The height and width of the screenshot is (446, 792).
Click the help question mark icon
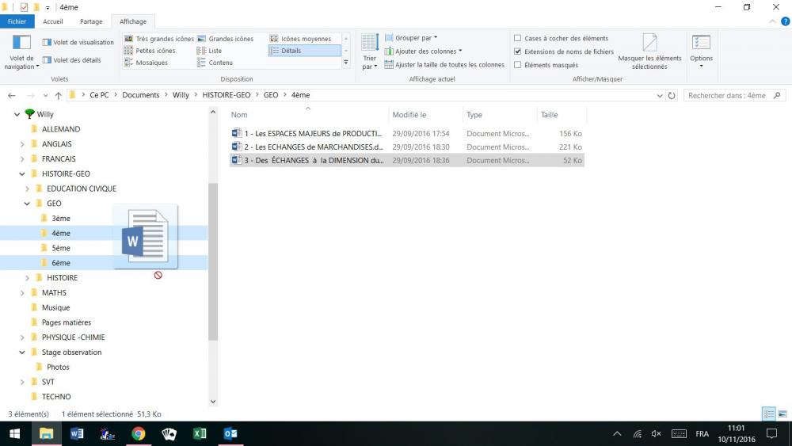point(786,21)
